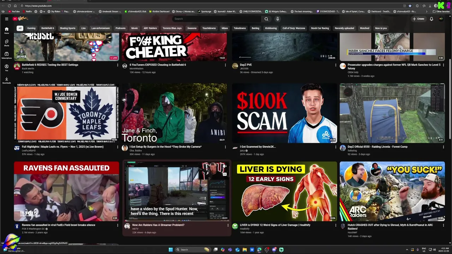Open Netflix bookmark in bookmarks bar

click(x=27, y=11)
